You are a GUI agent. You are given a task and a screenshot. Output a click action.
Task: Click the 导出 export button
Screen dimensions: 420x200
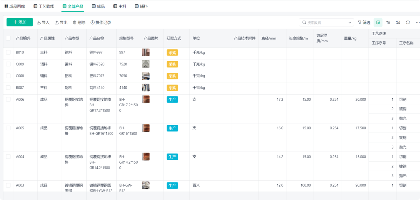[61, 22]
